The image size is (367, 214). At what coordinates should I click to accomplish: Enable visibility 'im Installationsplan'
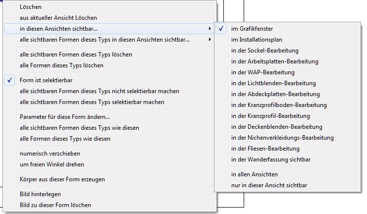[257, 40]
